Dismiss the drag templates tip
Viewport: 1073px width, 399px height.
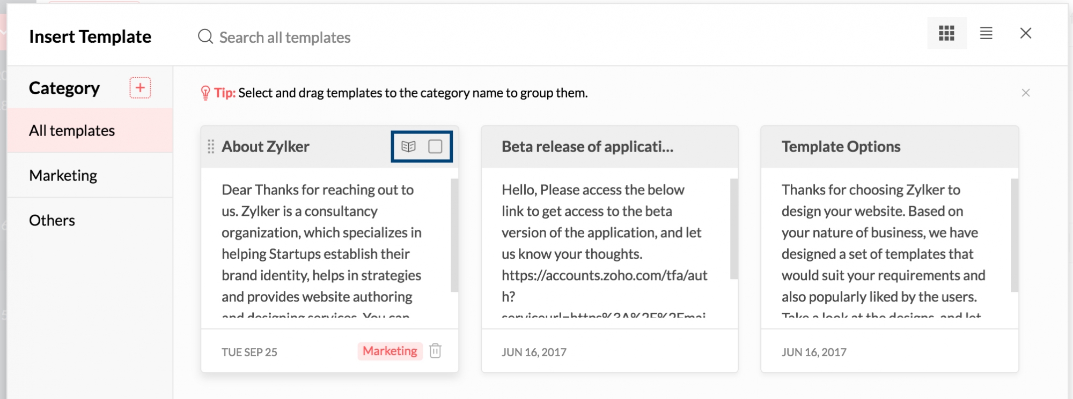1025,93
